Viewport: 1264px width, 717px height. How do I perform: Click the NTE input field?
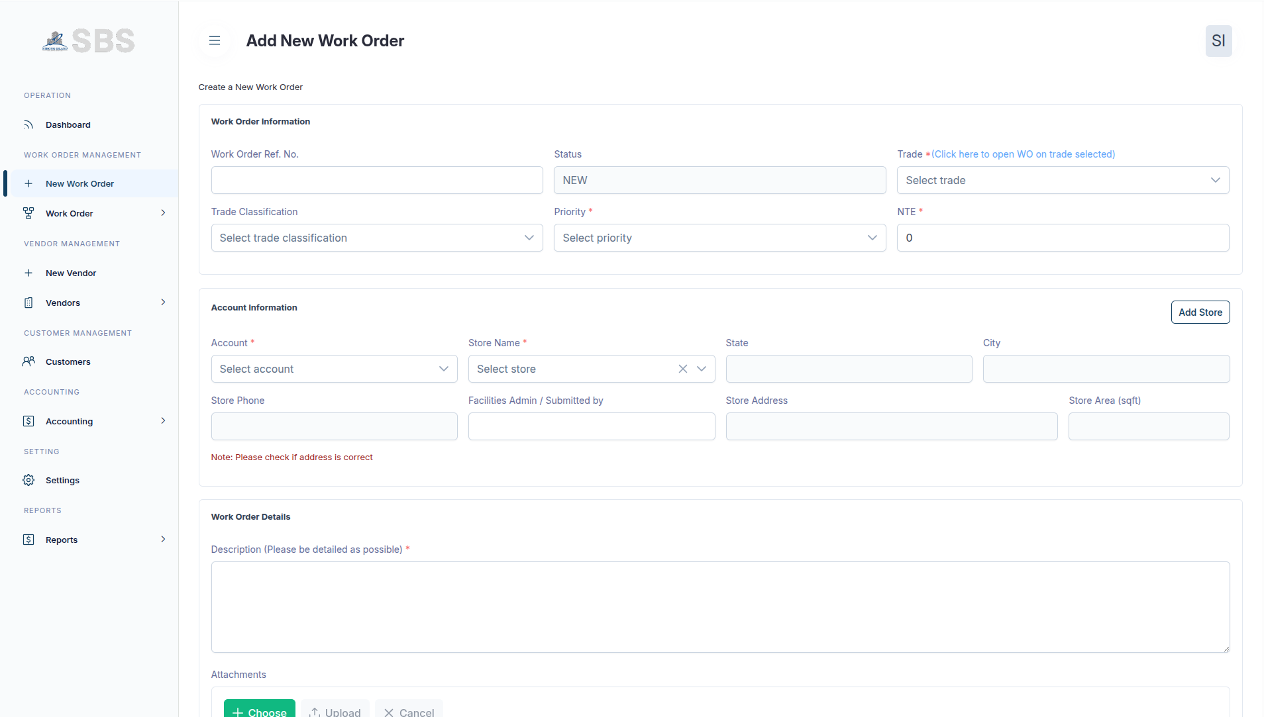point(1063,238)
